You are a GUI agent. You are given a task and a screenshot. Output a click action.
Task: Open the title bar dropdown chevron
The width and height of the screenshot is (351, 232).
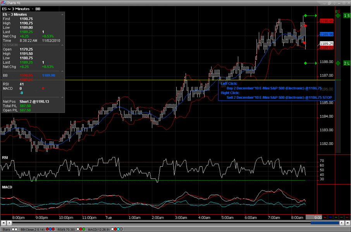[x=325, y=3]
